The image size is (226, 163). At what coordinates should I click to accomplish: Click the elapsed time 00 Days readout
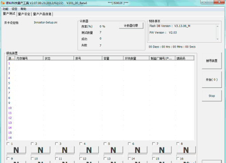click(172, 47)
